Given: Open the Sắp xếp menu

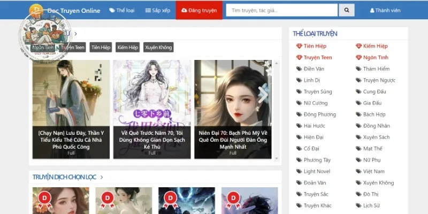Looking at the screenshot, I should pyautogui.click(x=158, y=10).
